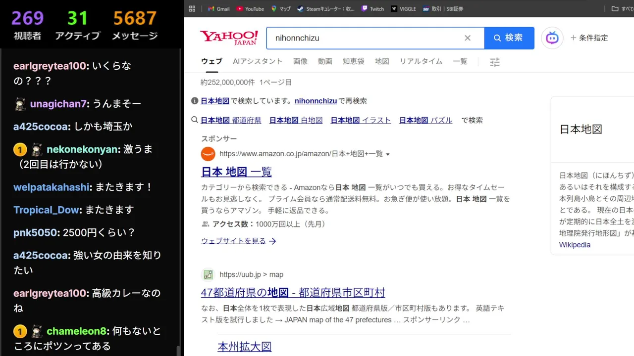Screen dimensions: 634x356
Task: Select related search 日本地図 白地図
Action: (x=296, y=120)
